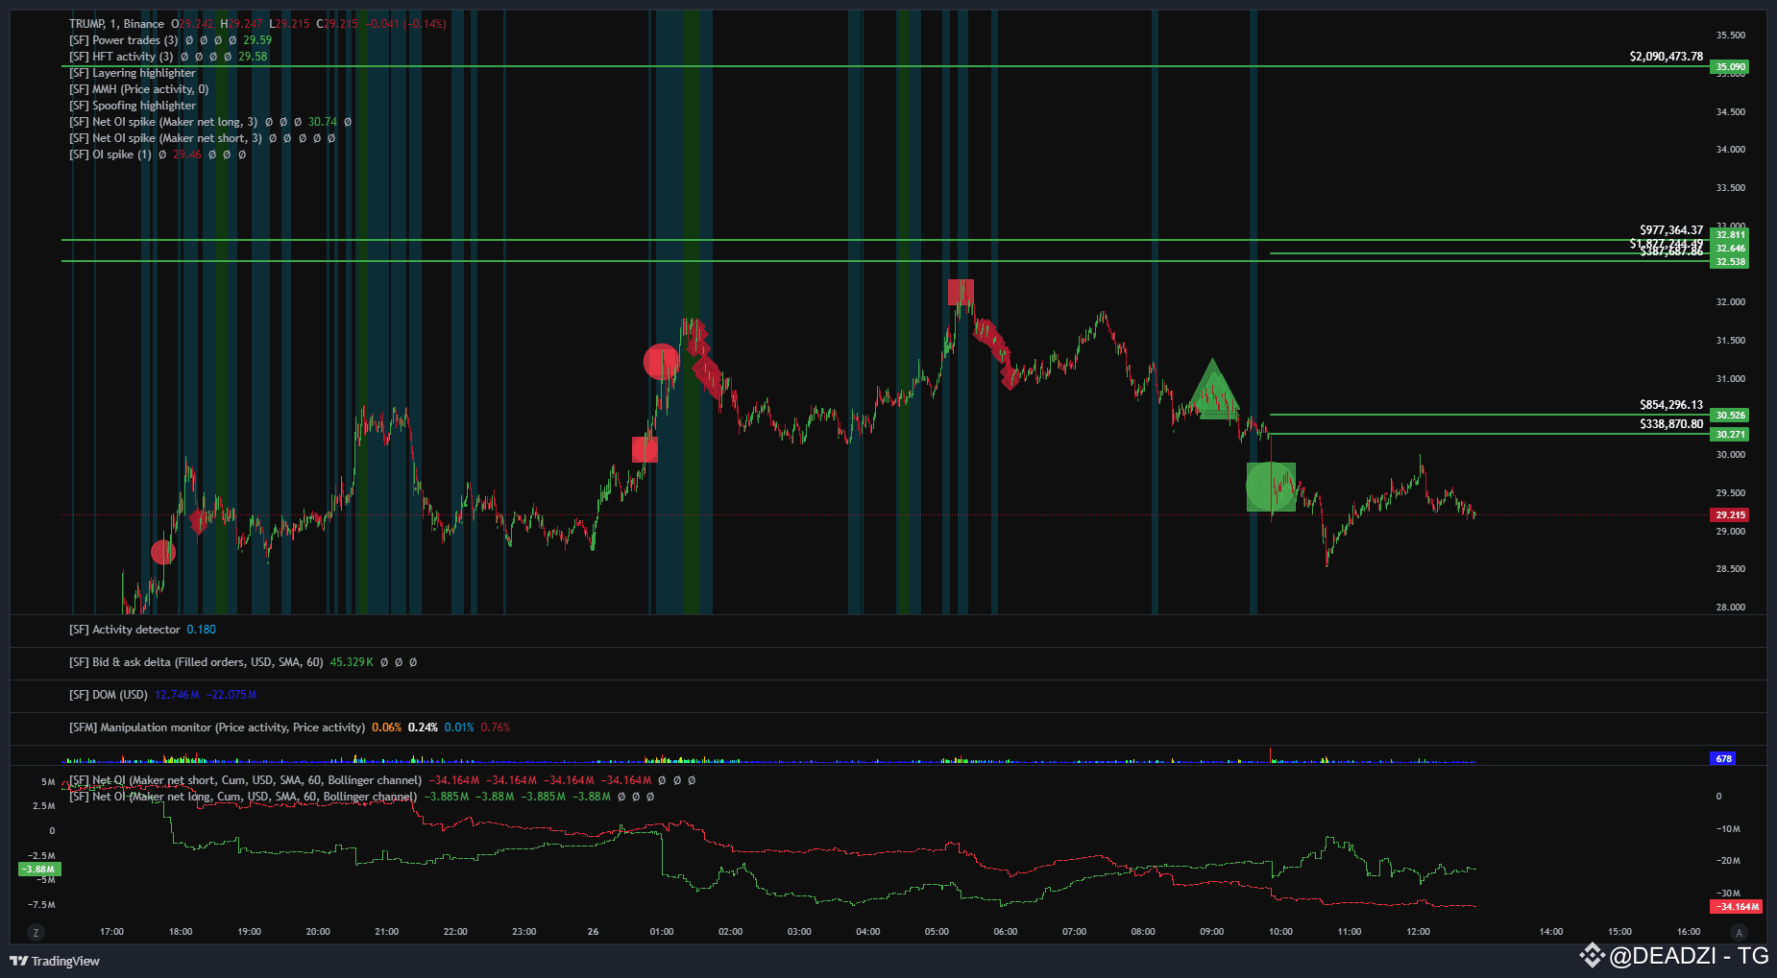This screenshot has width=1777, height=978.
Task: Click the HFT activity value 29.58
Action: pos(253,57)
